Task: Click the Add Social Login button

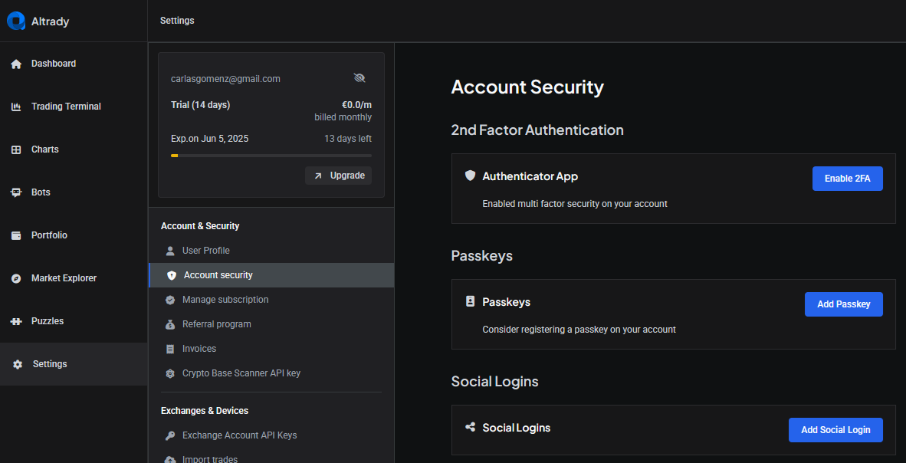Action: pyautogui.click(x=835, y=430)
